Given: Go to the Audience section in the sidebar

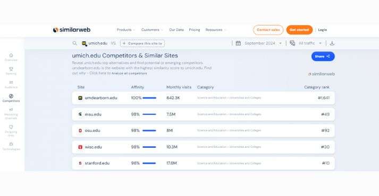Looking at the screenshot, I should click(x=11, y=85).
